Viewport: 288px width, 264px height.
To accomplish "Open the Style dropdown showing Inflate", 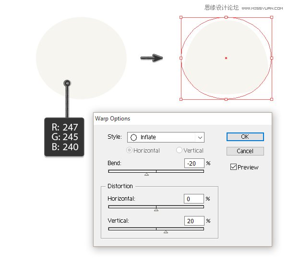I will [x=166, y=137].
